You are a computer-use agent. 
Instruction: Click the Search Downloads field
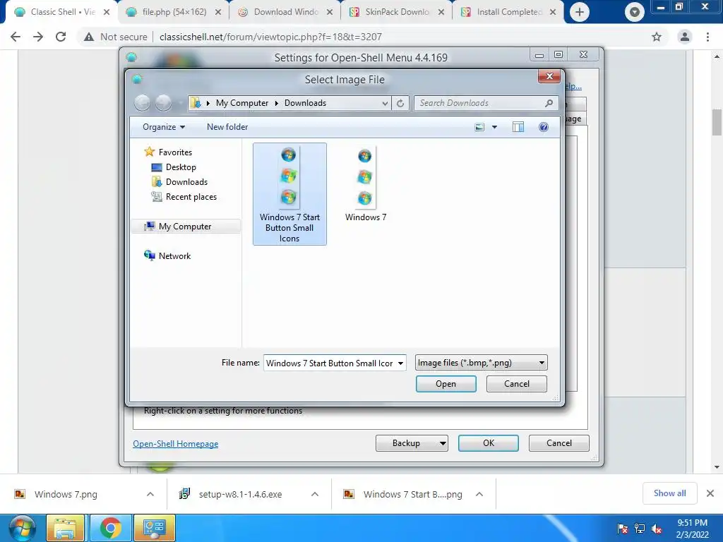(x=479, y=103)
